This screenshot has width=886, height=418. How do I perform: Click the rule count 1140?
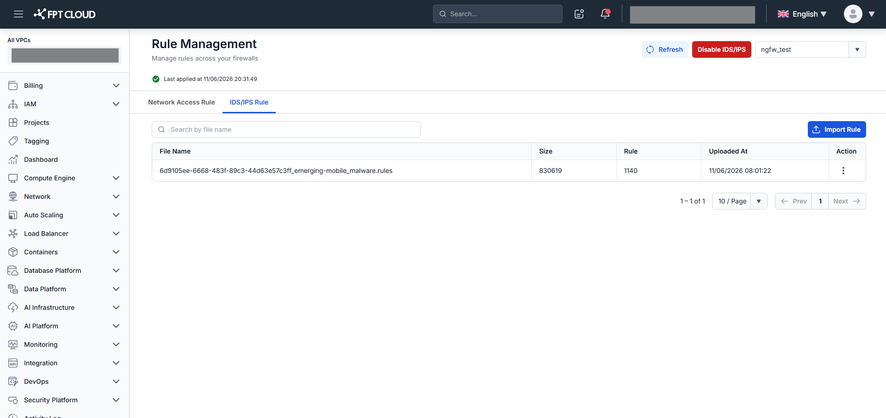[x=631, y=171]
